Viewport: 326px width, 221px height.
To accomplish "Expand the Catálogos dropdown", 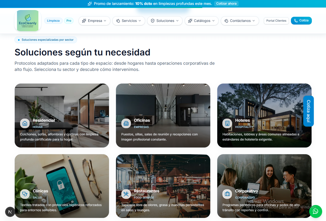I will pyautogui.click(x=202, y=21).
